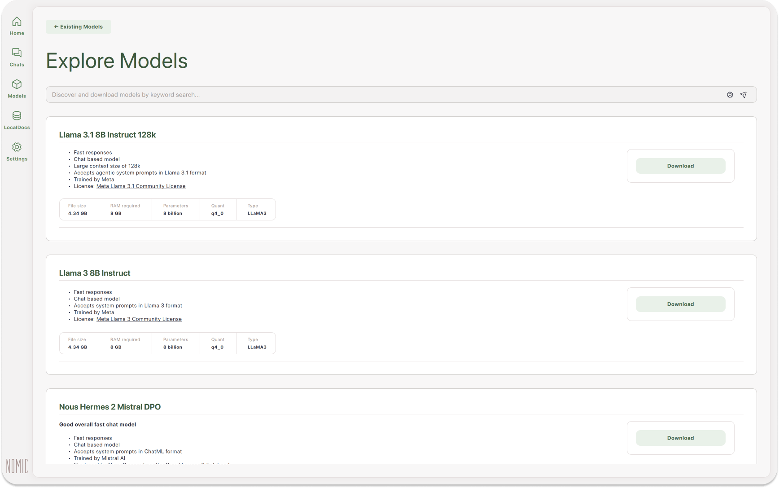Viewport: 779px width, 488px height.
Task: Select 'Accepts agentic system prompts in Llama 3.1 format'
Action: 140,172
